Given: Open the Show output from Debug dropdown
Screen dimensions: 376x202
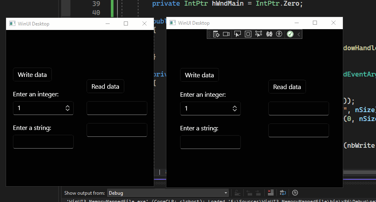Looking at the screenshot, I should [x=168, y=193].
